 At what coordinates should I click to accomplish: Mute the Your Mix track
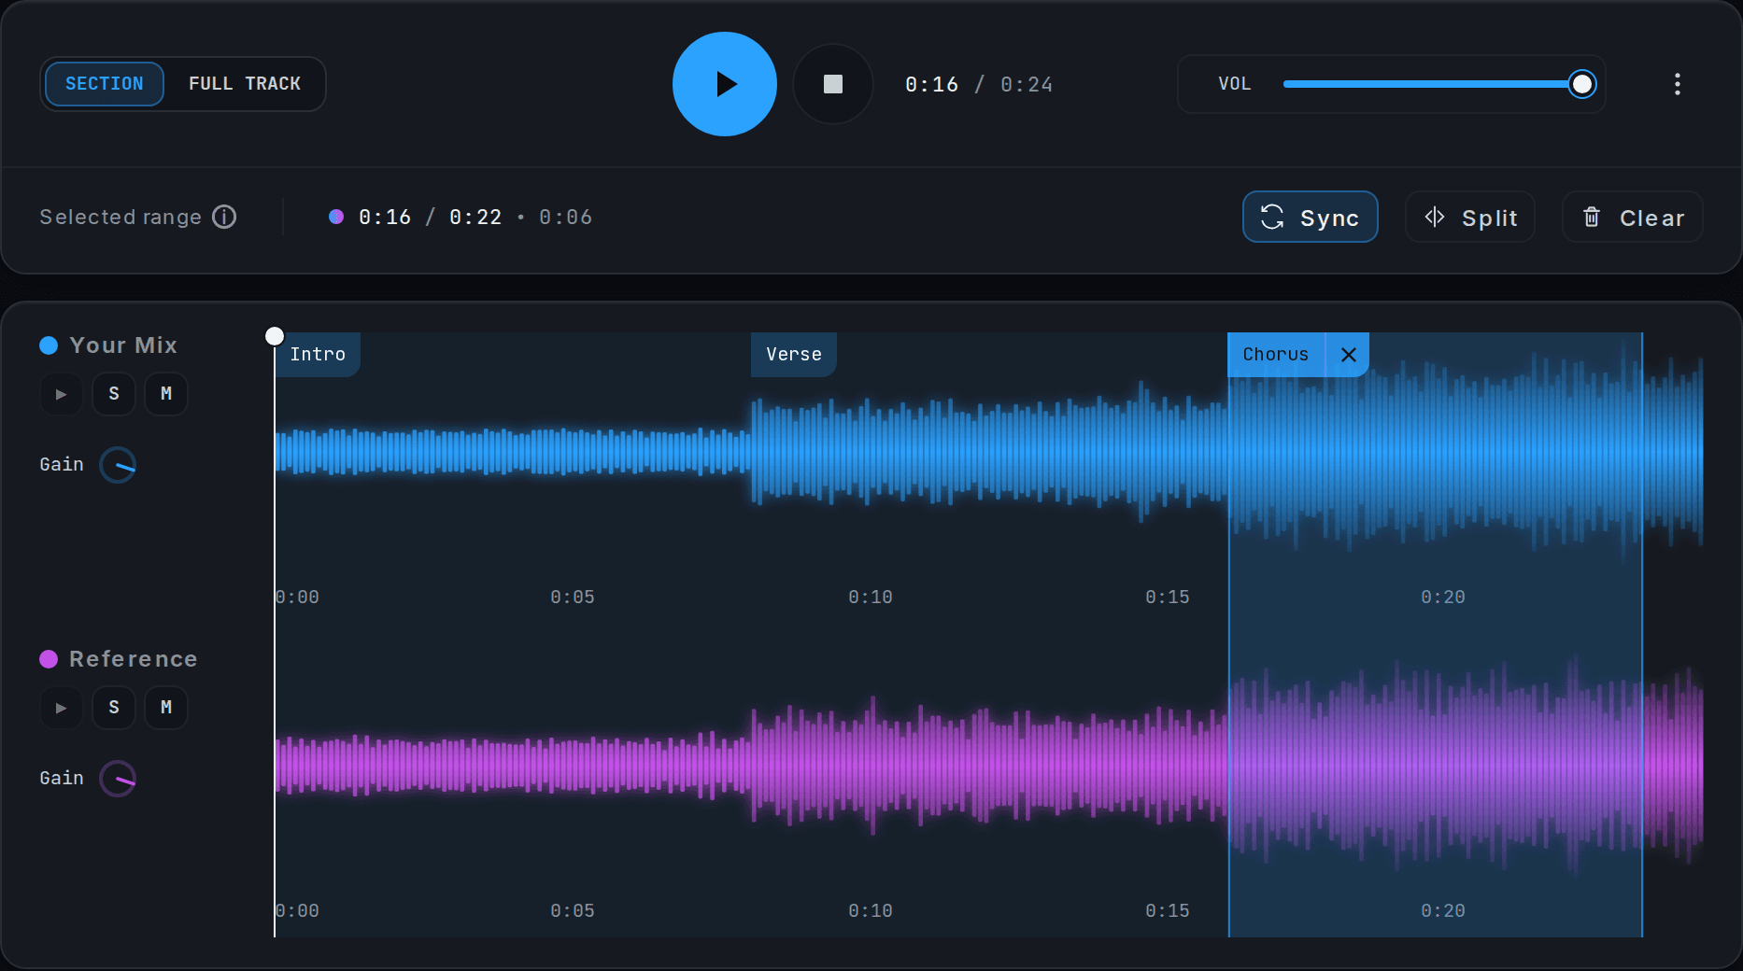166,394
